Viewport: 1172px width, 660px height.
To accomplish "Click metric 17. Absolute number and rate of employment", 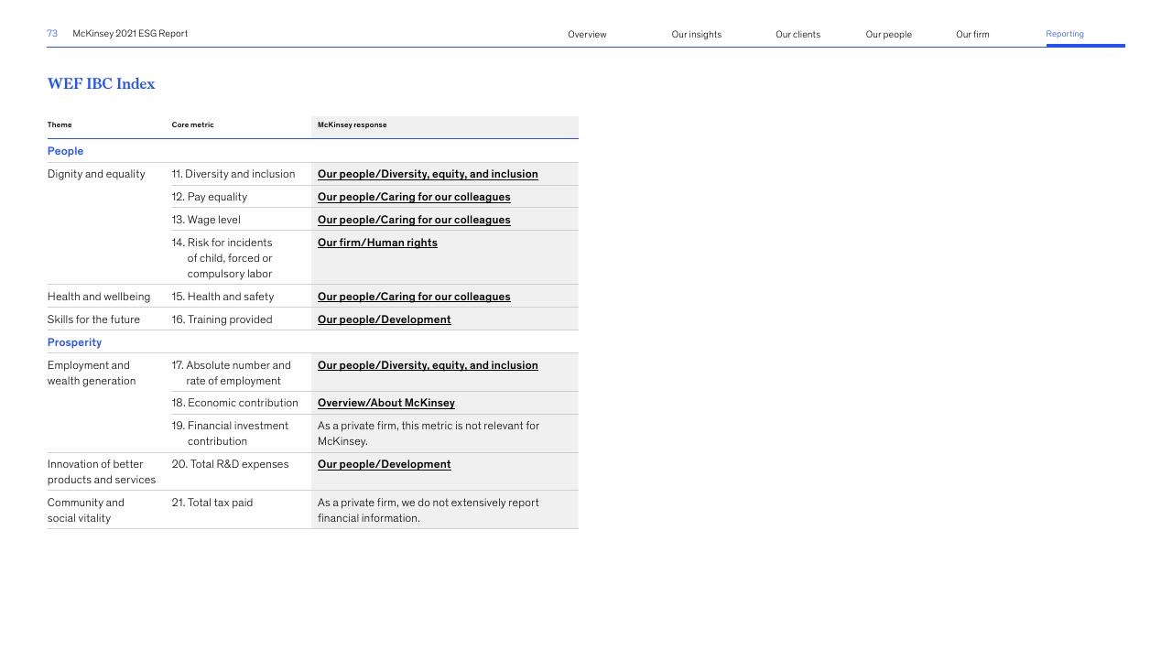I will point(232,373).
